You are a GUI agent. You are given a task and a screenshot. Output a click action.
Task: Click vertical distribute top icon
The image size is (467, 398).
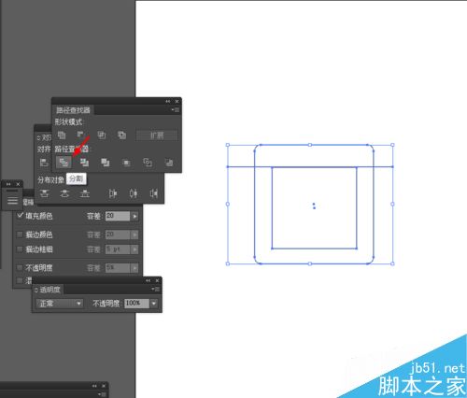[44, 193]
